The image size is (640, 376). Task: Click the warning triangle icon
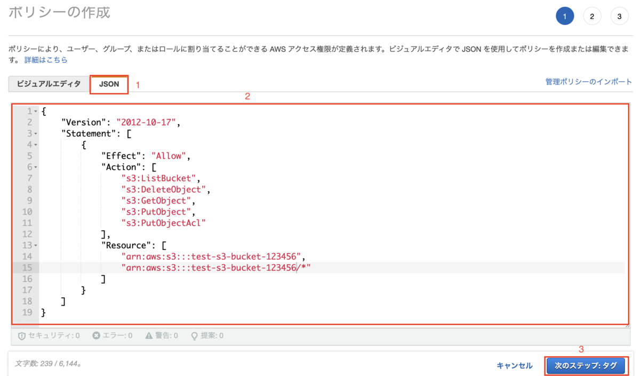(x=149, y=336)
